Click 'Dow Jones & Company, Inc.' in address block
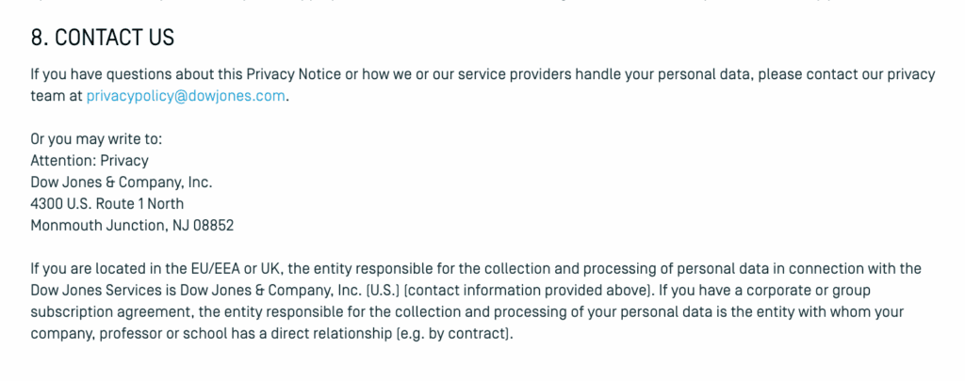This screenshot has height=381, width=965. [122, 183]
